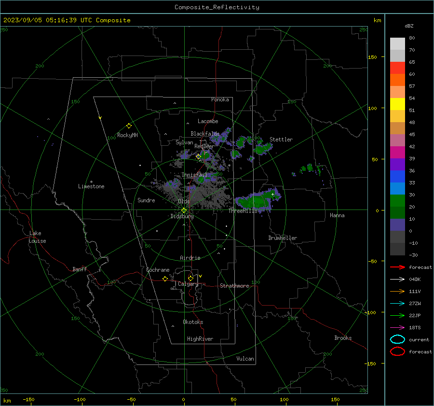Click the HighRiver label

click(x=200, y=339)
